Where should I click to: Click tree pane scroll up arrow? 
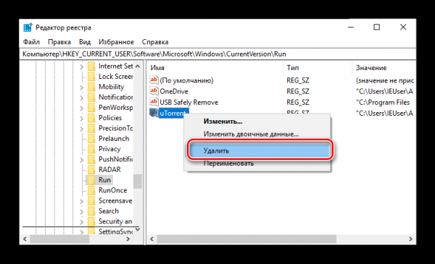click(138, 67)
